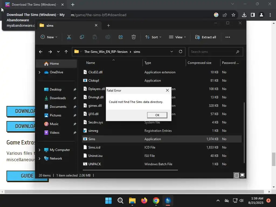Screen dimensions: 276x207
Task: Go up one folder with the up arrow
Action: [66, 52]
